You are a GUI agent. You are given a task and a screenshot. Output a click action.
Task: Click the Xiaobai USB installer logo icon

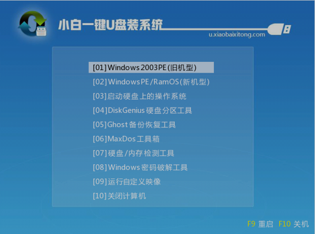point(33,24)
